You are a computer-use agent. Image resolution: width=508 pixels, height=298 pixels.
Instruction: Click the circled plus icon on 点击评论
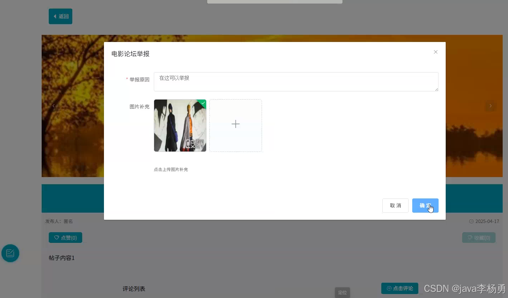pyautogui.click(x=388, y=288)
